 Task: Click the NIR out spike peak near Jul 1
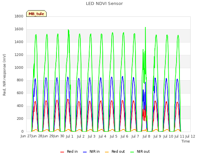click(68, 30)
